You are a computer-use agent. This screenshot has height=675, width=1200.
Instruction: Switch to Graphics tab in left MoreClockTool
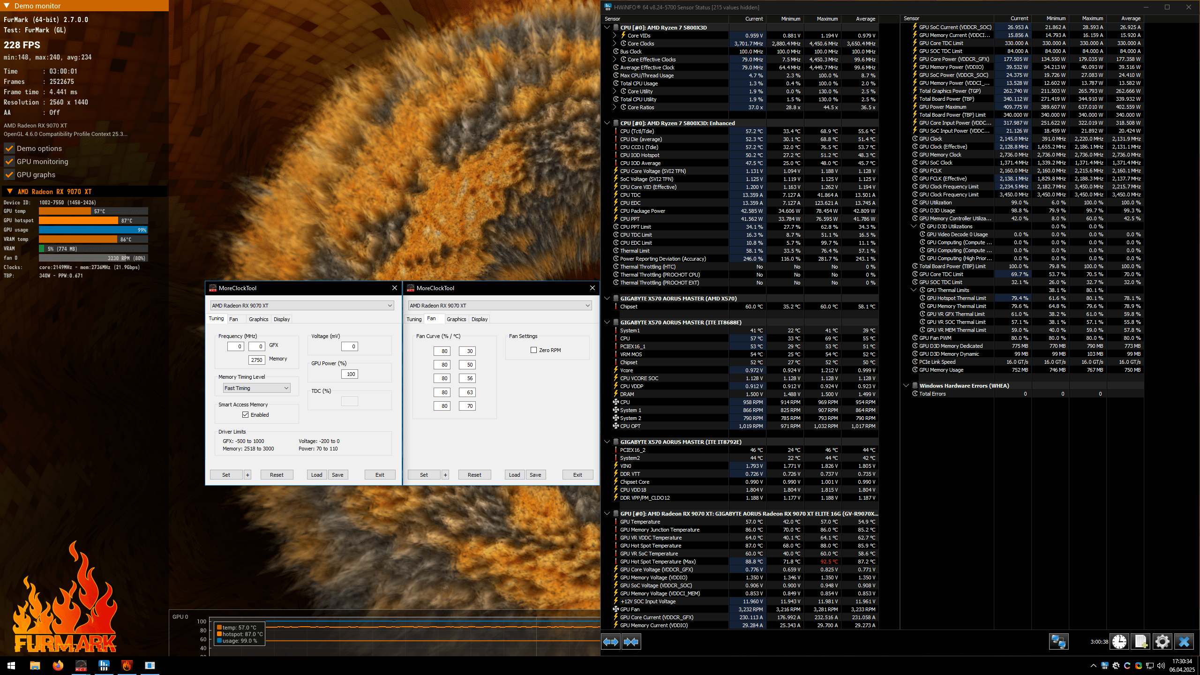pyautogui.click(x=258, y=319)
